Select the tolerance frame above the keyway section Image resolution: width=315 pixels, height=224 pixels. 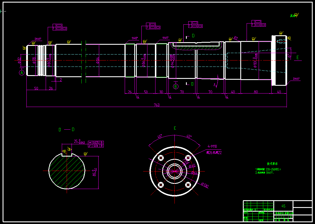(195, 24)
